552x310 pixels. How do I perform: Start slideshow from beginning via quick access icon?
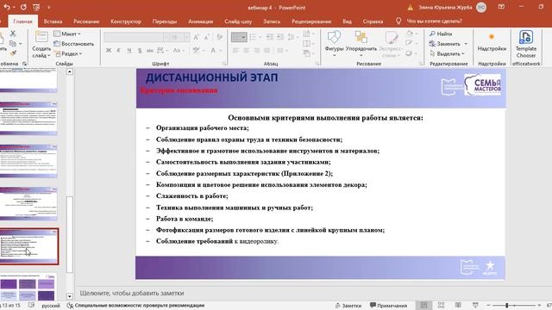pos(36,7)
